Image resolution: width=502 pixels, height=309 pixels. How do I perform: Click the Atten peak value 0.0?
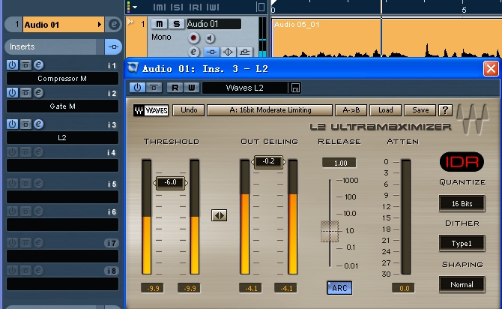click(x=403, y=288)
